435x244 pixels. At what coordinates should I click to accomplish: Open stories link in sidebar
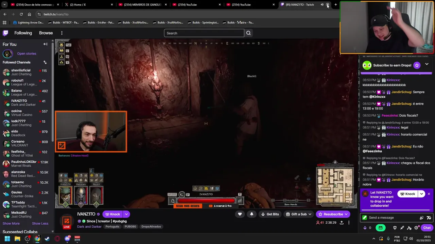[x=27, y=54]
